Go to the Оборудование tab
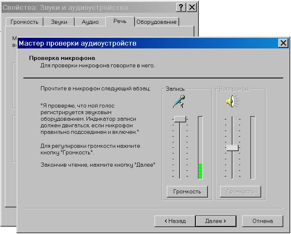The height and width of the screenshot is (234, 291). tap(157, 22)
